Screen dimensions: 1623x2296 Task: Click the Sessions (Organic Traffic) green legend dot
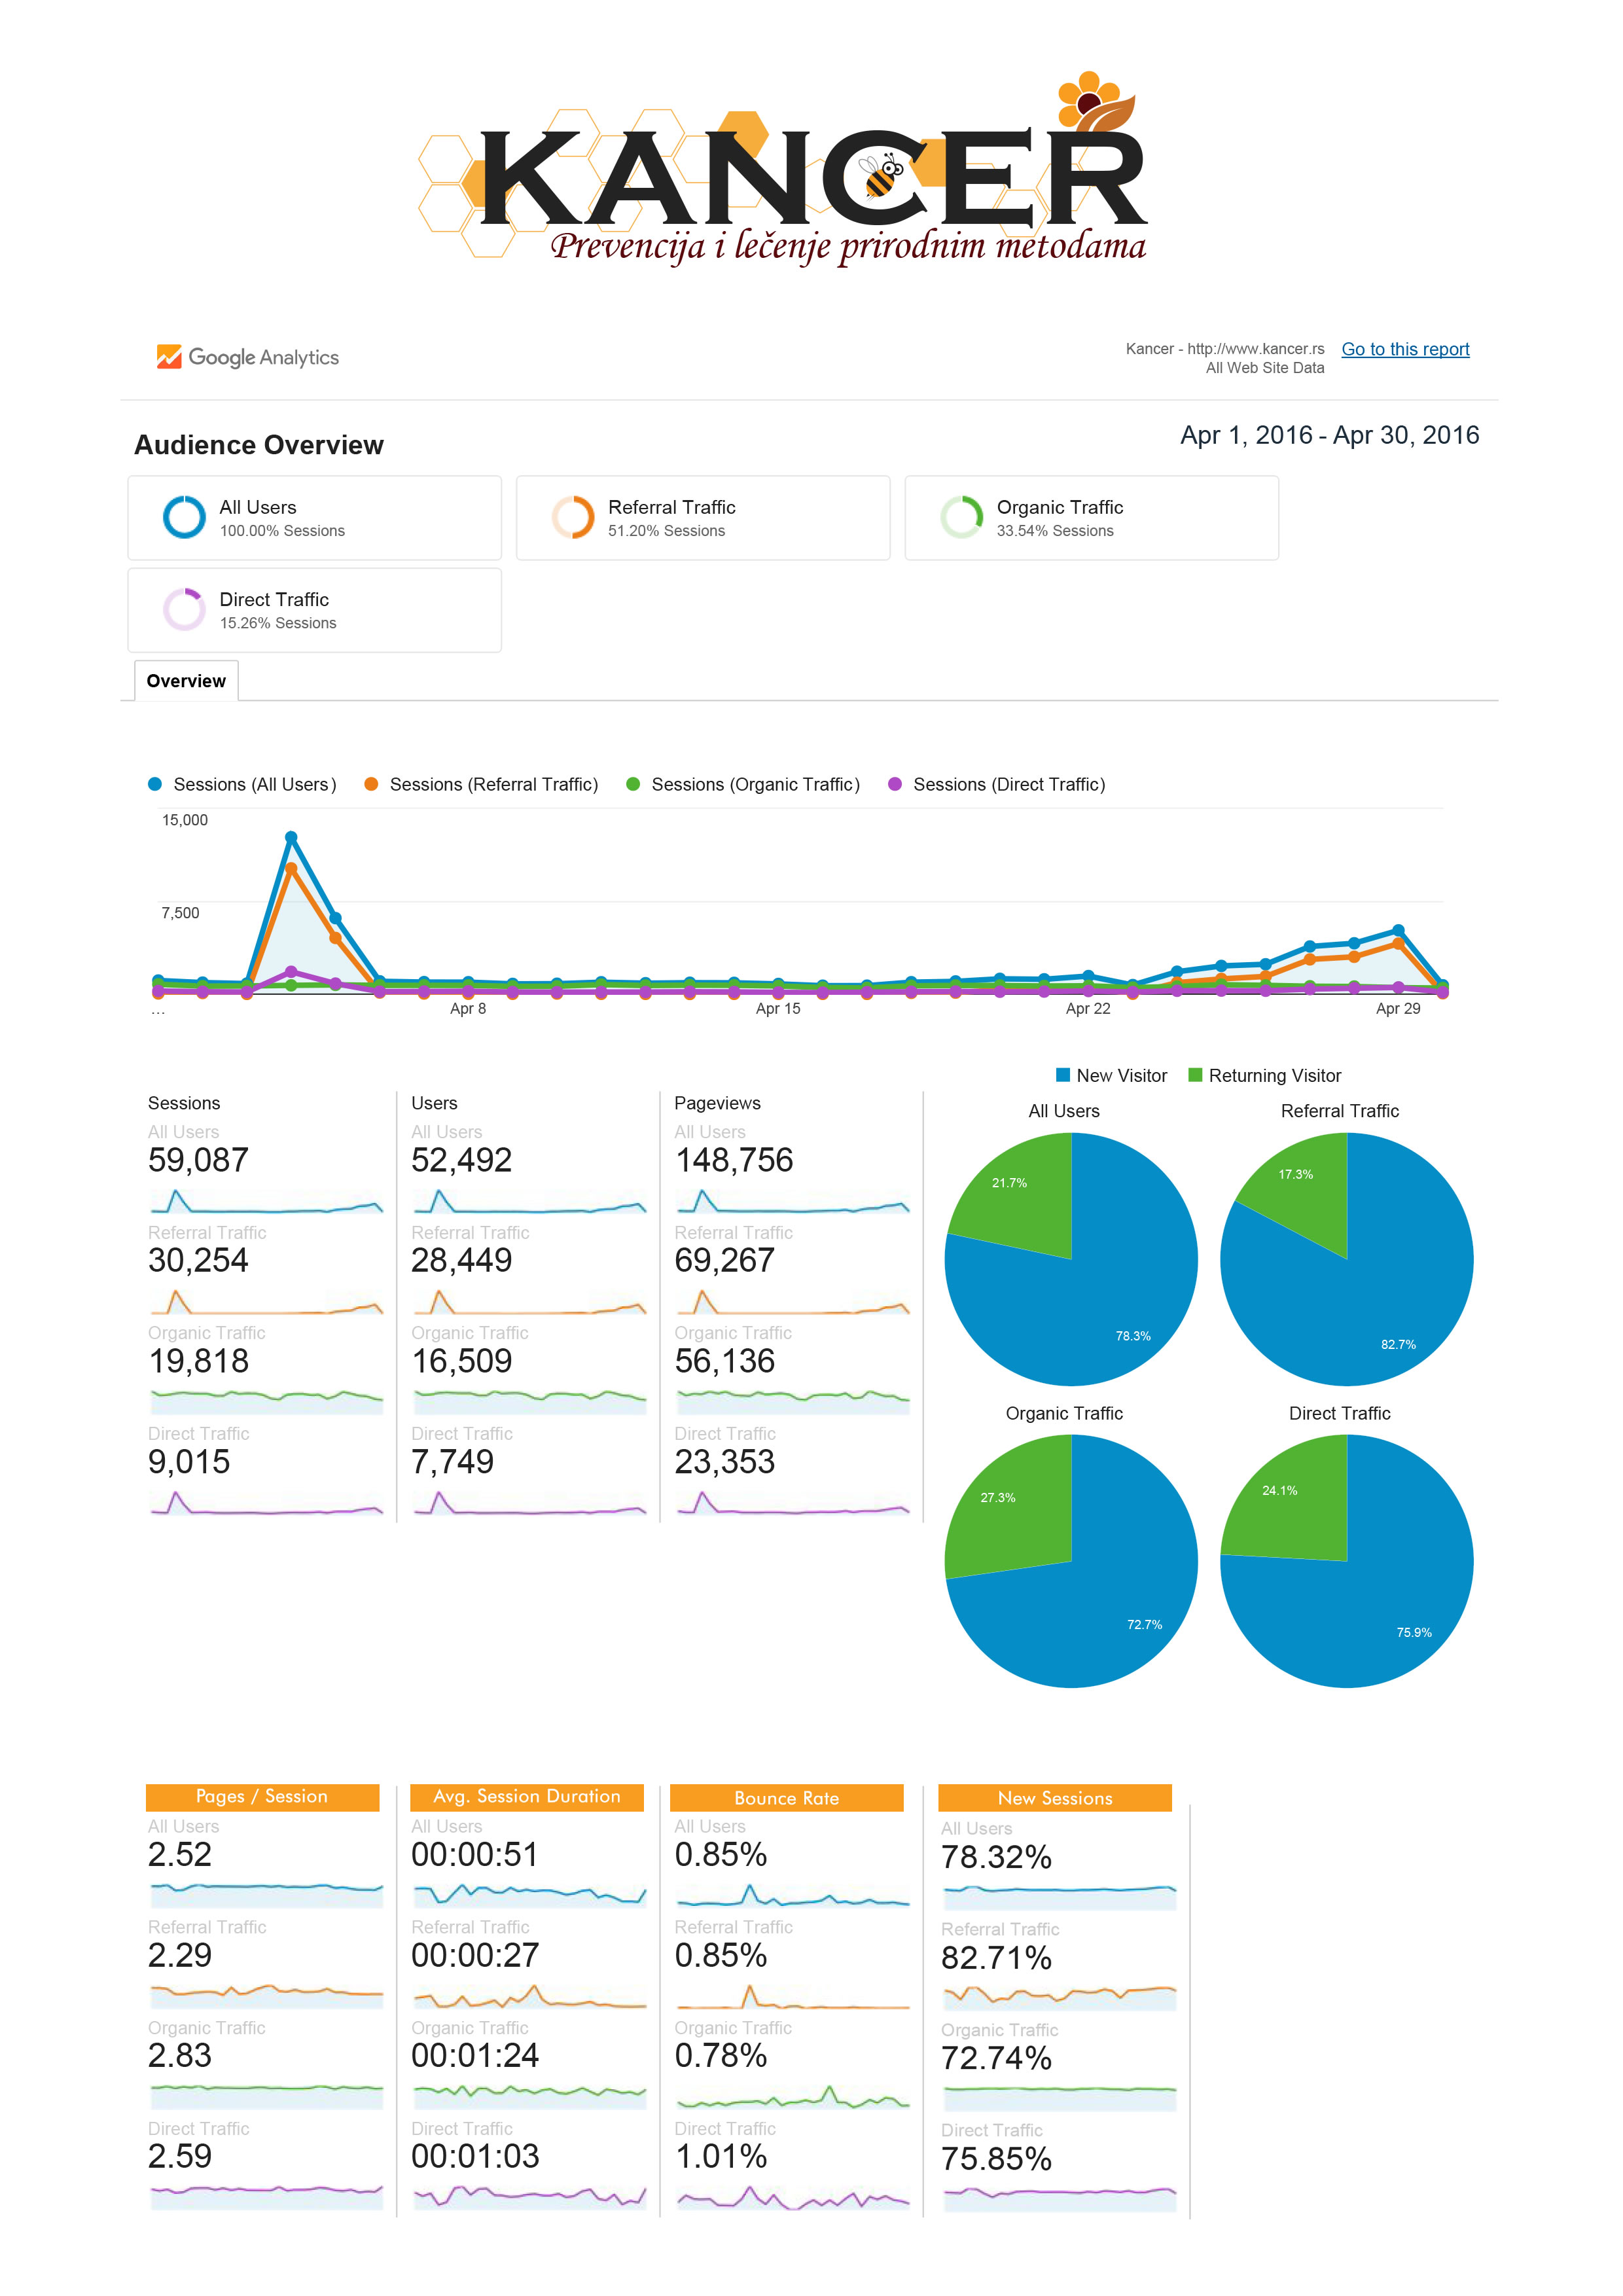click(633, 784)
